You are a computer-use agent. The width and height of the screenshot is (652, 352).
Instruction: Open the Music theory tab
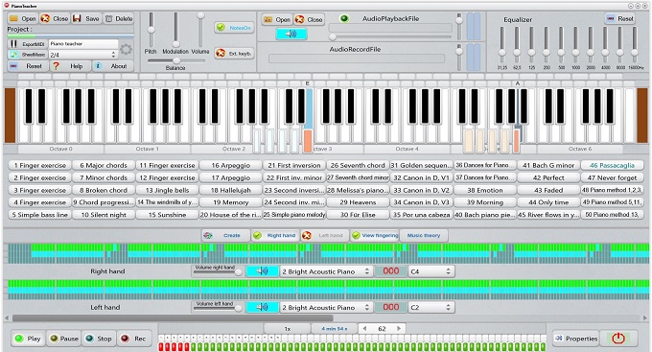coord(424,236)
